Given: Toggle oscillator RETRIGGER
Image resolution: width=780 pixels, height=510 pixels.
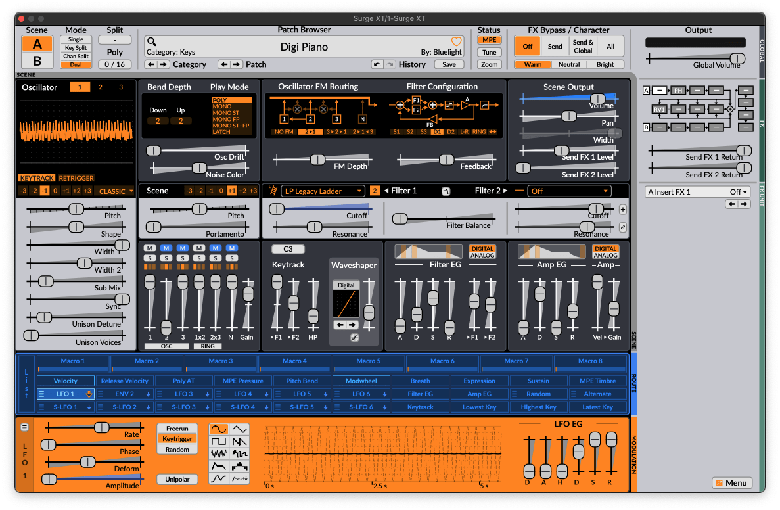Looking at the screenshot, I should pyautogui.click(x=76, y=178).
